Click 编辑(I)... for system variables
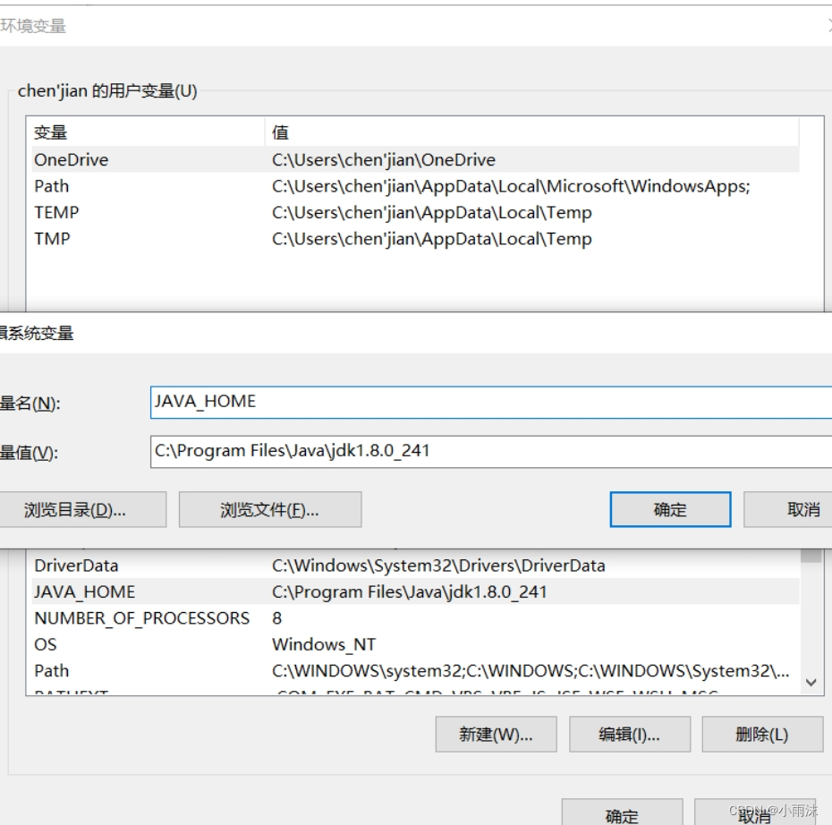Viewport: 832px width, 825px height. click(630, 735)
